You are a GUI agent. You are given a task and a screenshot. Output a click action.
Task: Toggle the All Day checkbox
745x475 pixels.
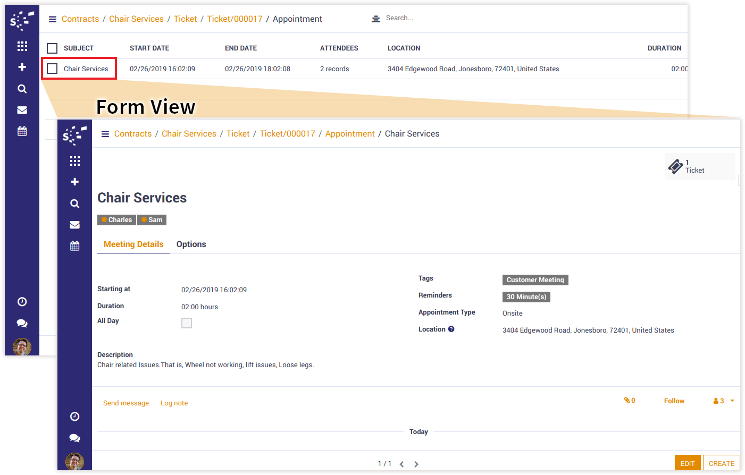(x=187, y=323)
